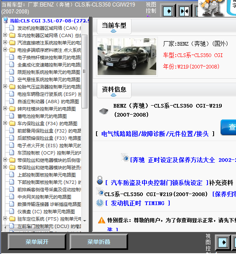Expand 轮胎气压监测器控制单元 tree node
Screen dimensions: 236x254
coord(5,86)
